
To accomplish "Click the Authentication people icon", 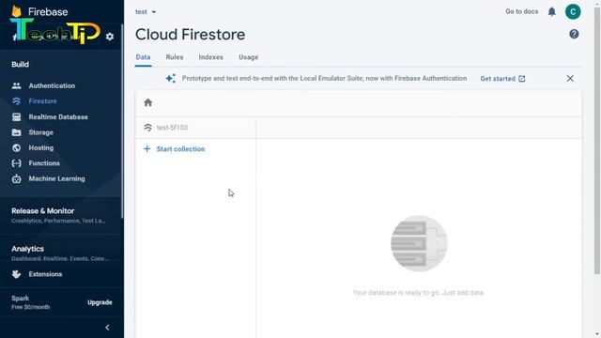I will pyautogui.click(x=17, y=85).
